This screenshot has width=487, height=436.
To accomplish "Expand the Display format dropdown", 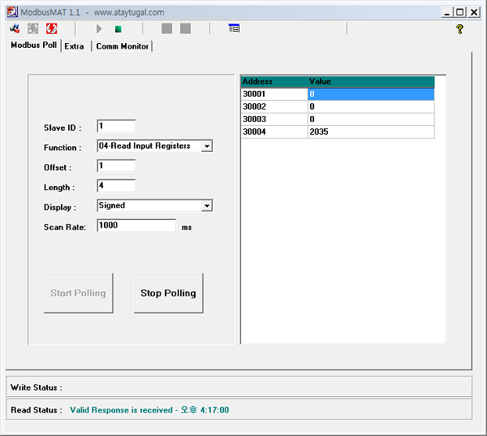I will (x=206, y=206).
